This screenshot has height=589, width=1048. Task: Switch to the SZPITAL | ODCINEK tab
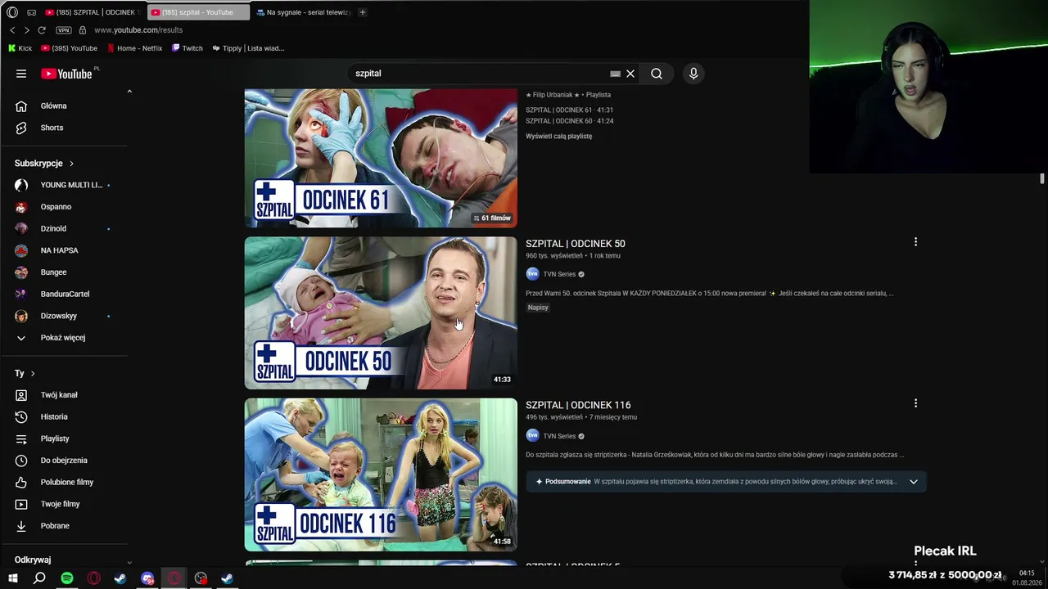[93, 12]
